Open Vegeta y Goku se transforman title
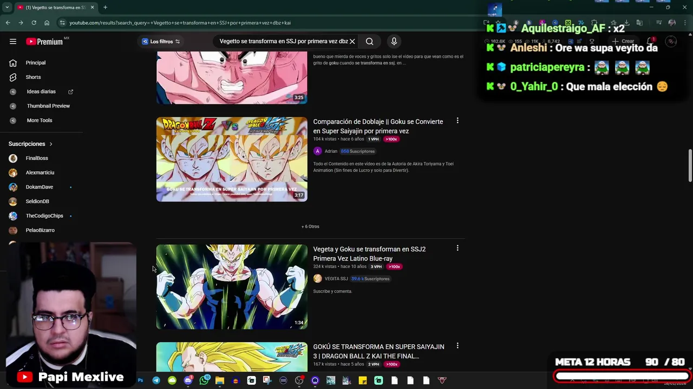693x389 pixels. pyautogui.click(x=369, y=254)
